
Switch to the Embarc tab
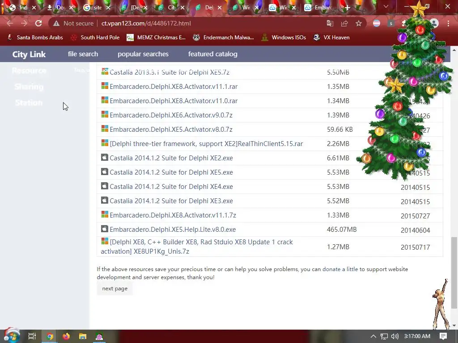point(318,8)
